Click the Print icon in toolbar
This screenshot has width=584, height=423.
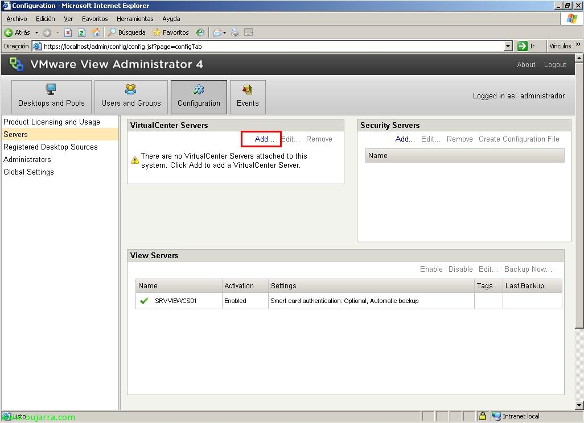[x=235, y=32]
